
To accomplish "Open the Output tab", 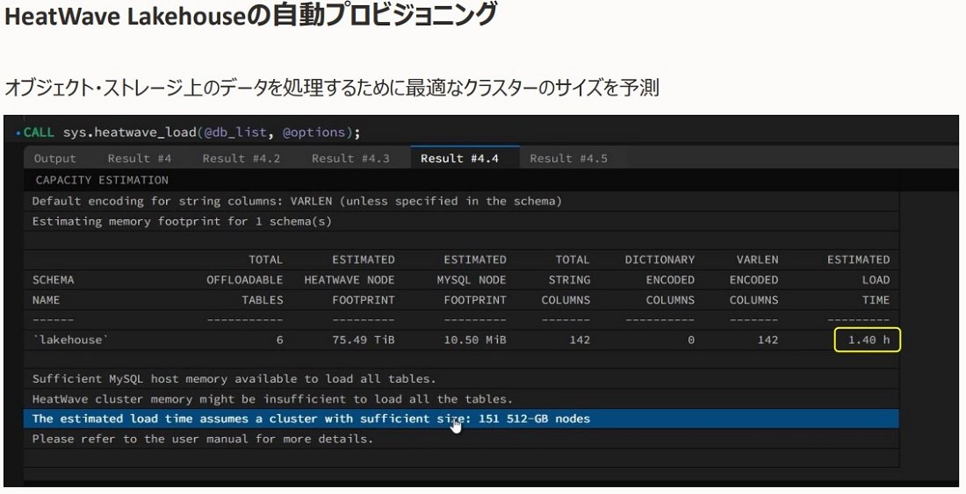I will [54, 158].
